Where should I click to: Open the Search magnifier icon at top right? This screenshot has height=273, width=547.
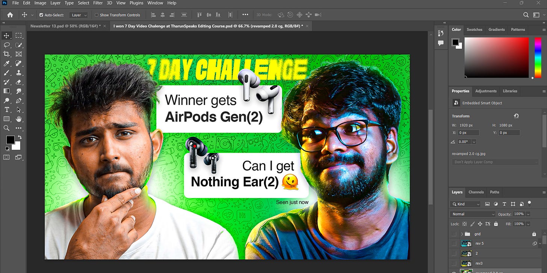(x=526, y=15)
